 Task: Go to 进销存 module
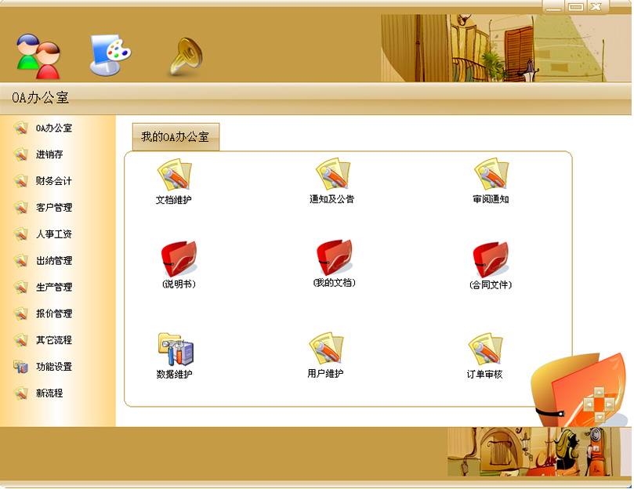point(49,154)
